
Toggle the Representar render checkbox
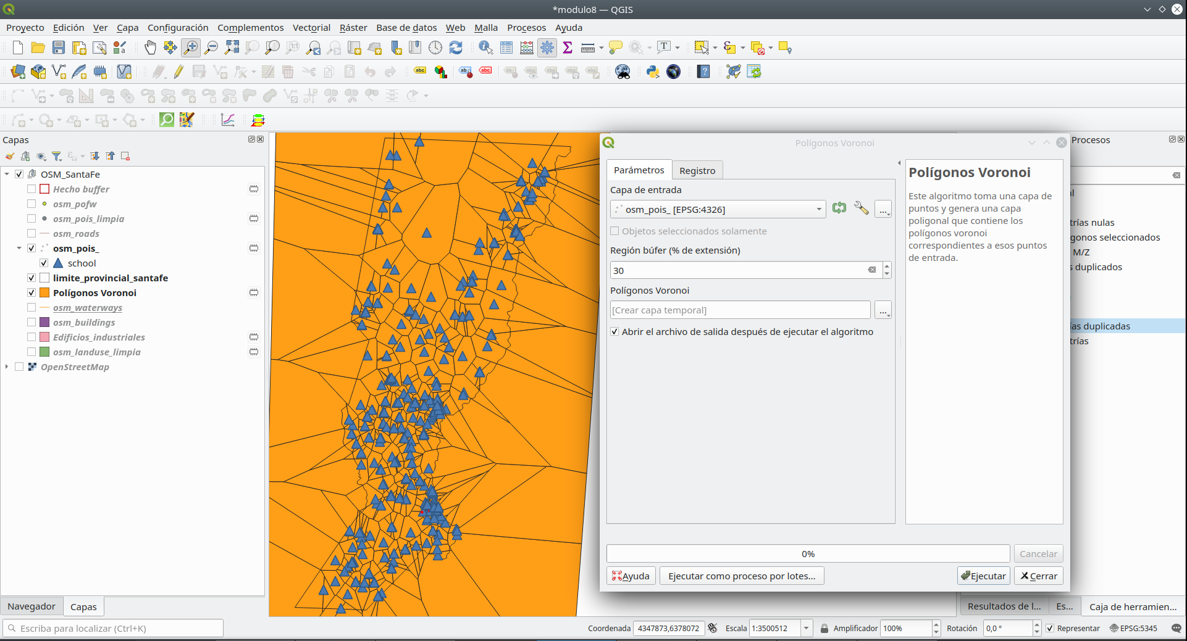click(1050, 628)
